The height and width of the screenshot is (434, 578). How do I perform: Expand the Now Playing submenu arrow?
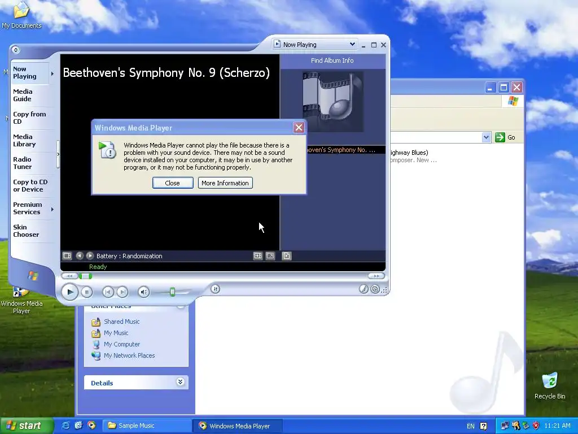tap(52, 73)
